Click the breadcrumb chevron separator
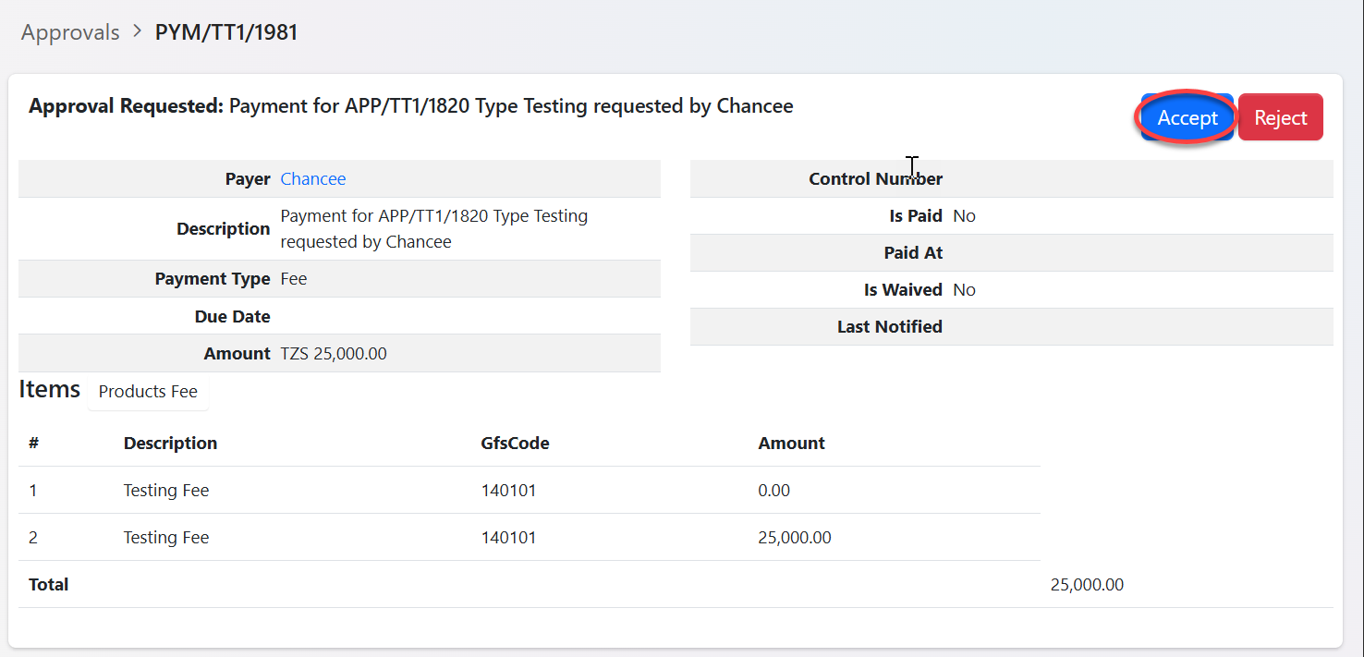 click(138, 31)
